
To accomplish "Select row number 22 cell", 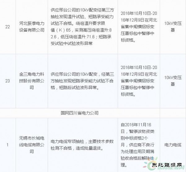I will click(8, 27).
